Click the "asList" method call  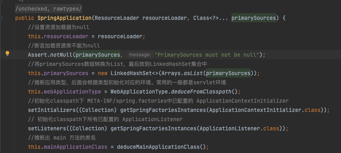tap(193, 73)
